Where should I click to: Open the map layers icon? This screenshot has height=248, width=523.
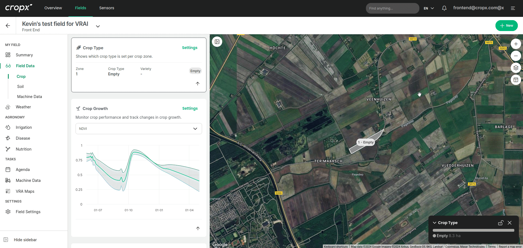[x=516, y=68]
